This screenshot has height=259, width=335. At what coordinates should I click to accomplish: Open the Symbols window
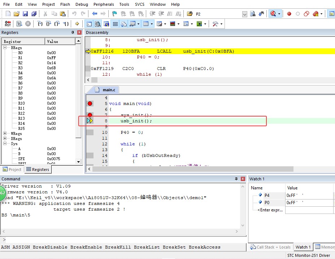pos(106,24)
